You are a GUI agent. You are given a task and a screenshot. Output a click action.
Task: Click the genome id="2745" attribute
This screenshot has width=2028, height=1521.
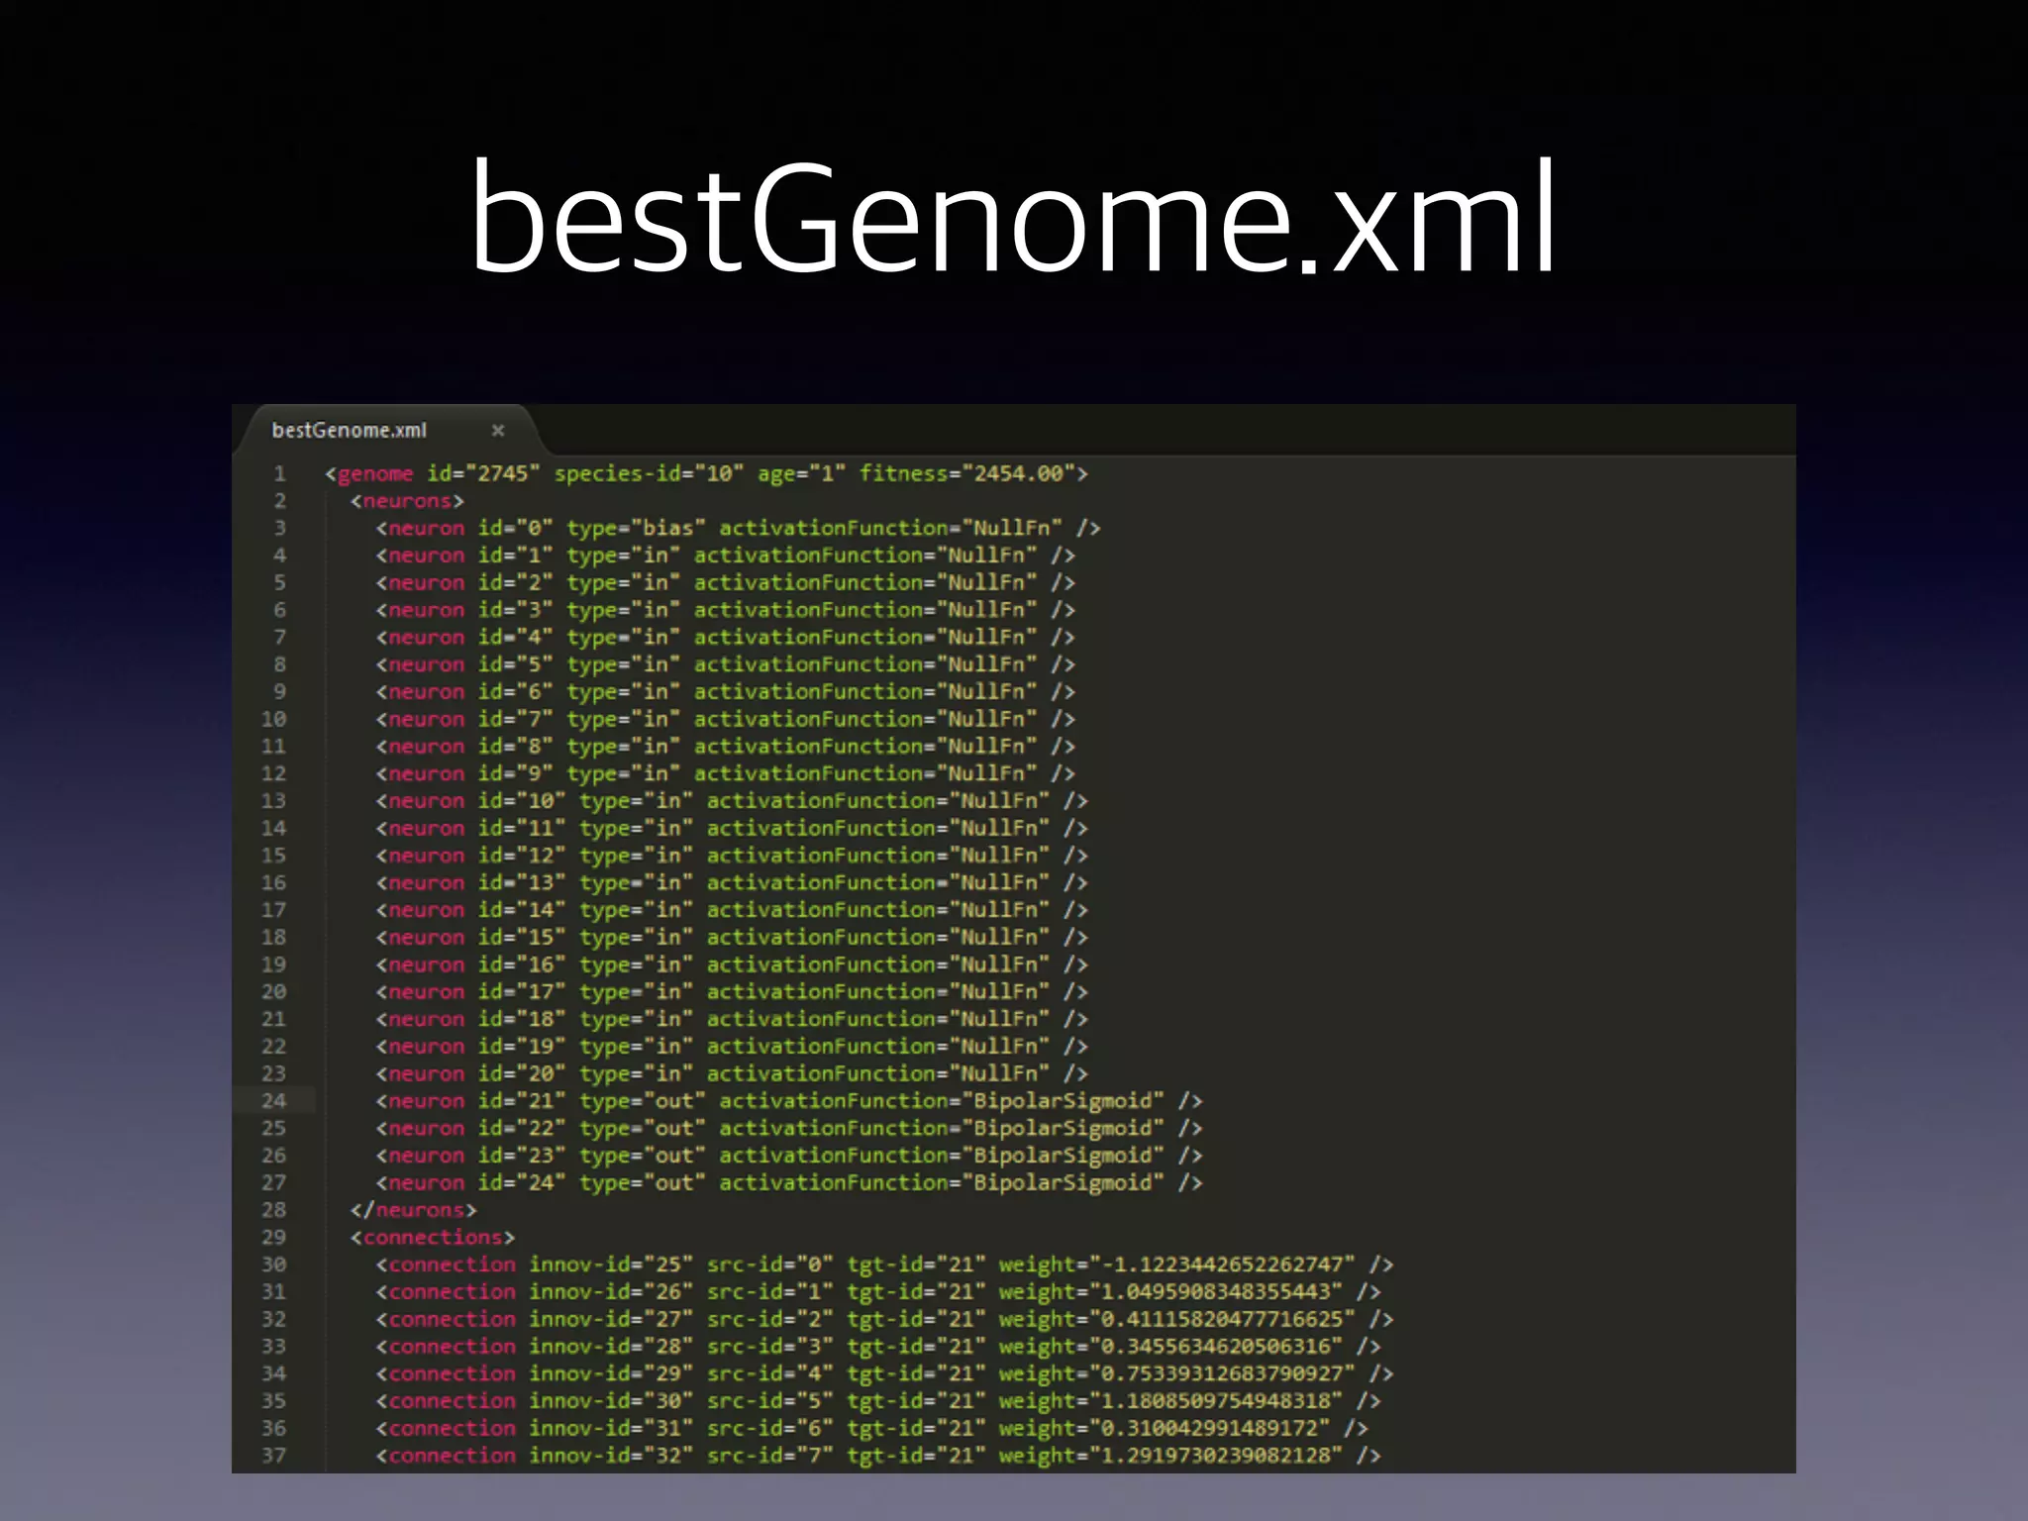484,474
